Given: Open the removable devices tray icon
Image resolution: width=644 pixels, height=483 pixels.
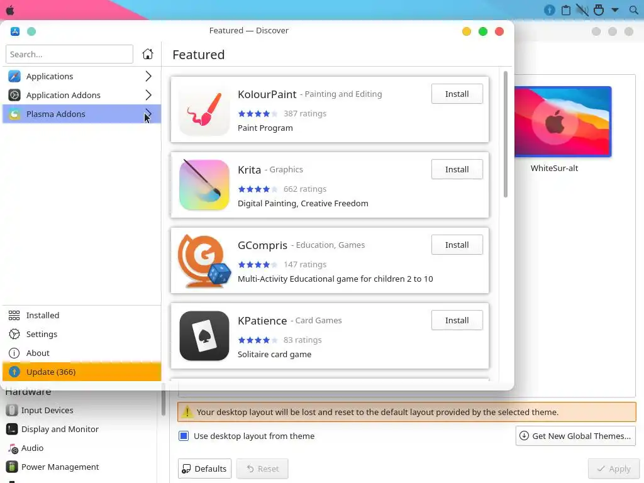Looking at the screenshot, I should tap(599, 10).
